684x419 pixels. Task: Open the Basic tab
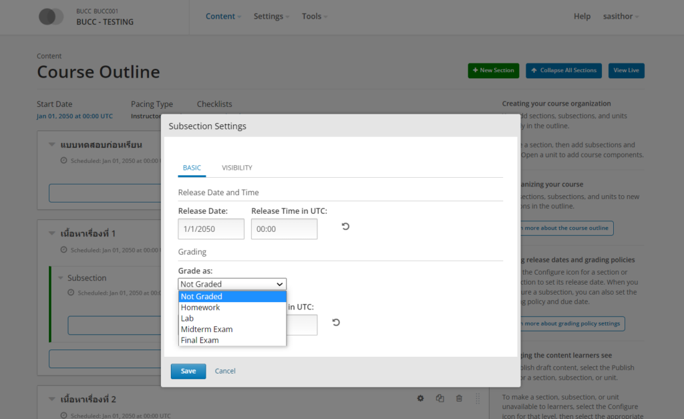pyautogui.click(x=192, y=168)
